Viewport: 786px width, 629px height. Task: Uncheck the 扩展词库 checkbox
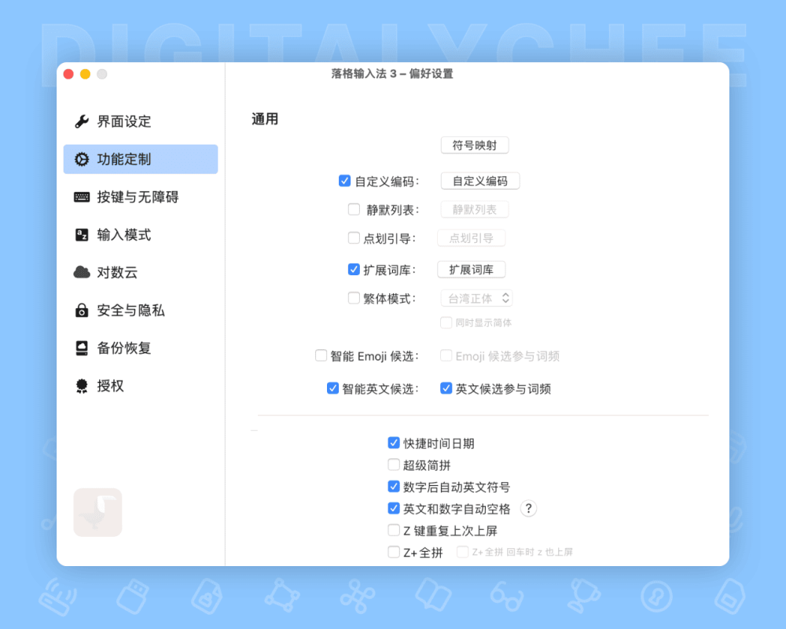[x=354, y=270]
